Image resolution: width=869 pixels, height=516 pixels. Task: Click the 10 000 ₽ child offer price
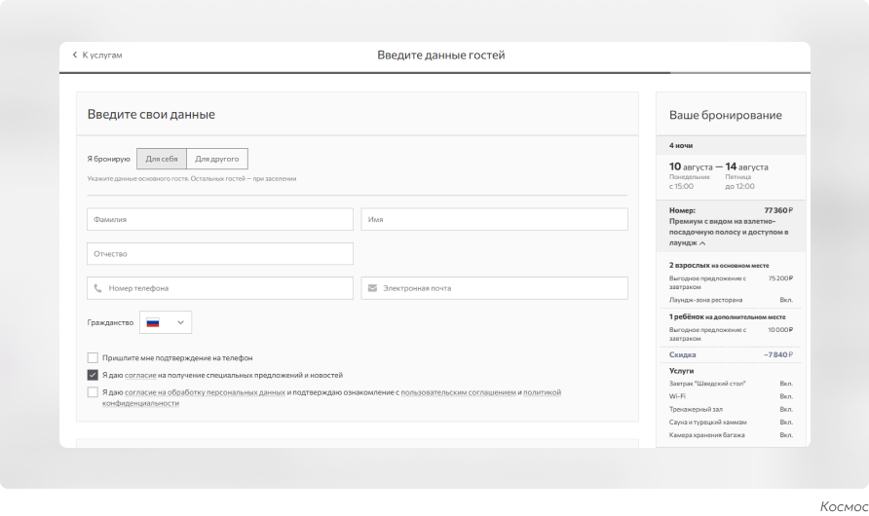[780, 330]
